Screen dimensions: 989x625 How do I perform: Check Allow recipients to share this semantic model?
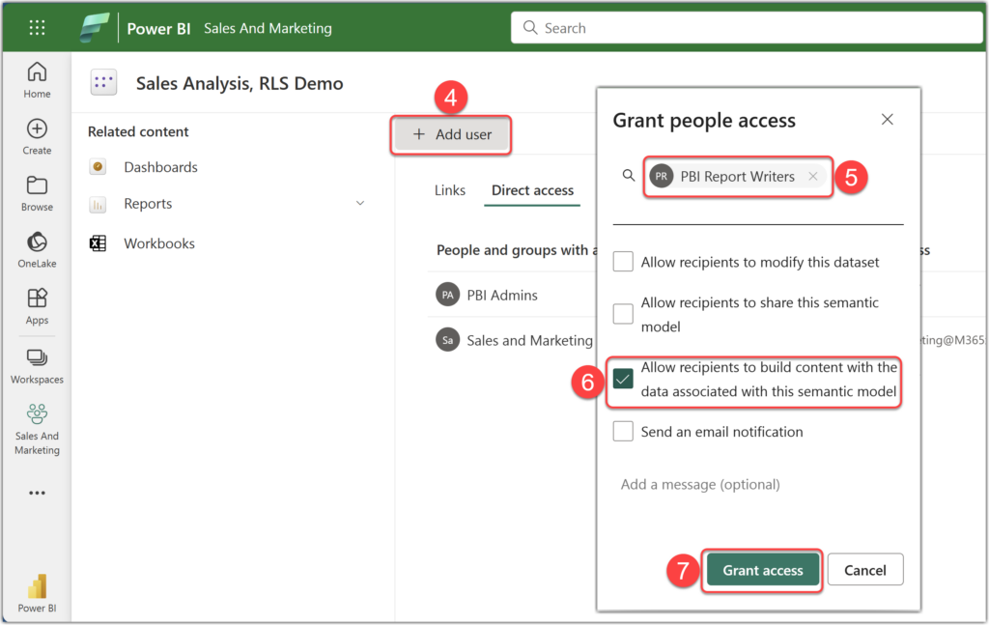(623, 313)
